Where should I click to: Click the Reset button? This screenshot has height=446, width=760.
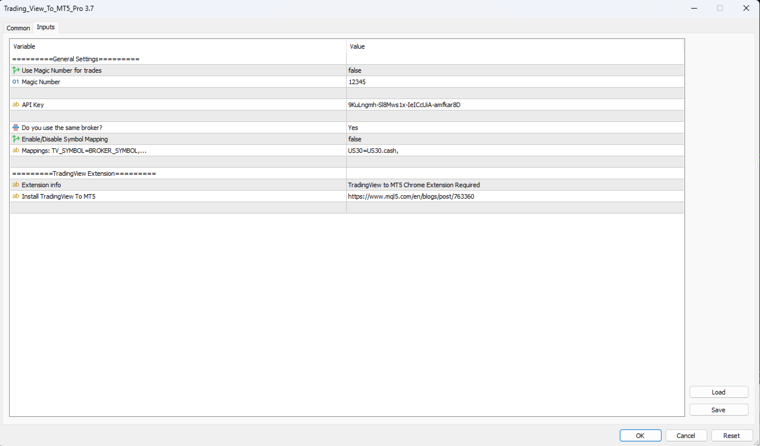coord(731,436)
